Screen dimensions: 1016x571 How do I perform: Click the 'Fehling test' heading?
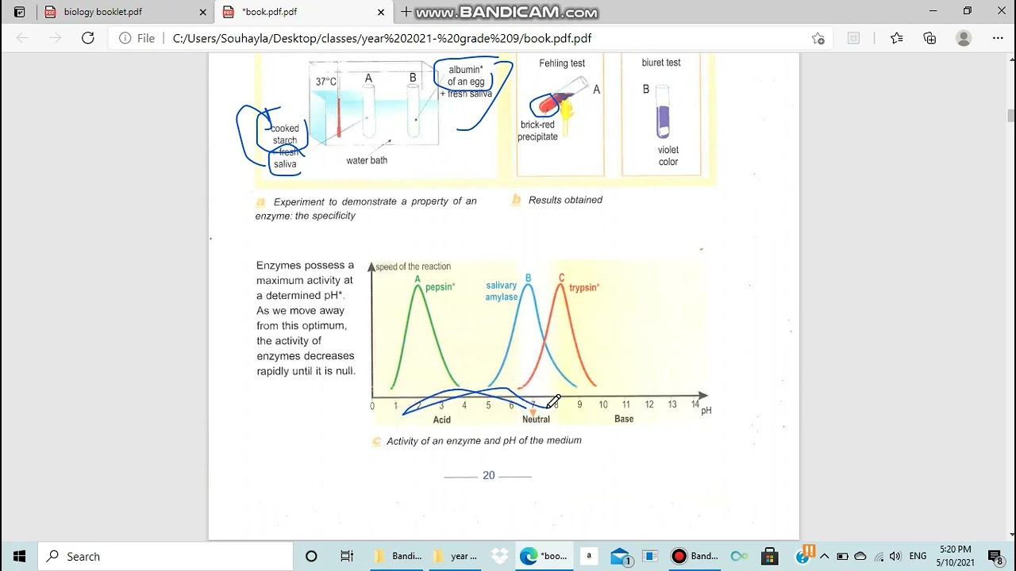(x=562, y=63)
